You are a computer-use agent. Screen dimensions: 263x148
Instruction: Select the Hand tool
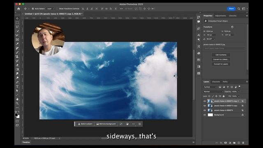point(17,99)
